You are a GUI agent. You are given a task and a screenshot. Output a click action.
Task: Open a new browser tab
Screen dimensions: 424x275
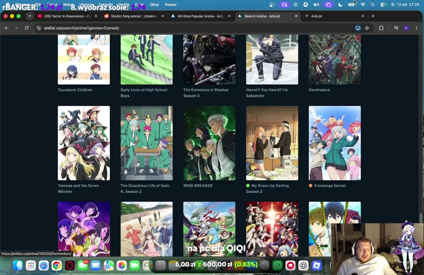pyautogui.click(x=373, y=16)
